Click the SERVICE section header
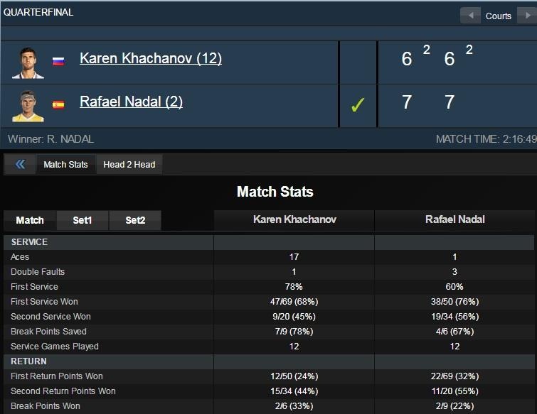Viewport: 537px width, 414px height. click(x=29, y=242)
